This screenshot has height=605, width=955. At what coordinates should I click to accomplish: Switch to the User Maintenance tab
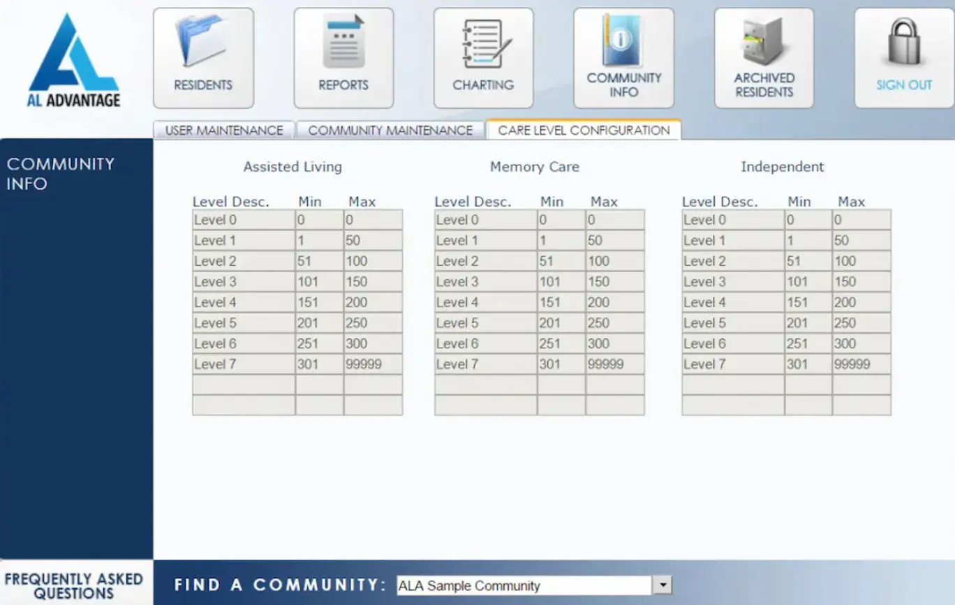click(x=223, y=130)
